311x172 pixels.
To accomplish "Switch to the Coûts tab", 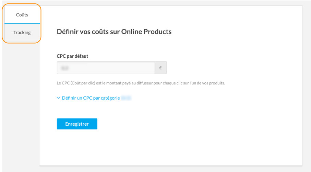I will point(22,15).
